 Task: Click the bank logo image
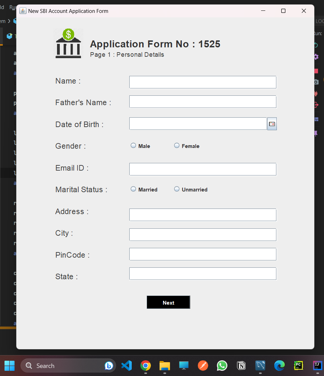[68, 44]
